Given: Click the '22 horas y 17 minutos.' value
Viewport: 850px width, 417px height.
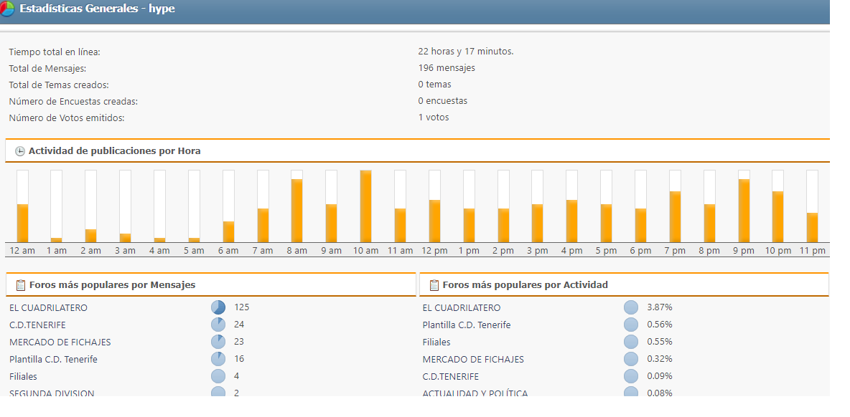Looking at the screenshot, I should tap(466, 52).
